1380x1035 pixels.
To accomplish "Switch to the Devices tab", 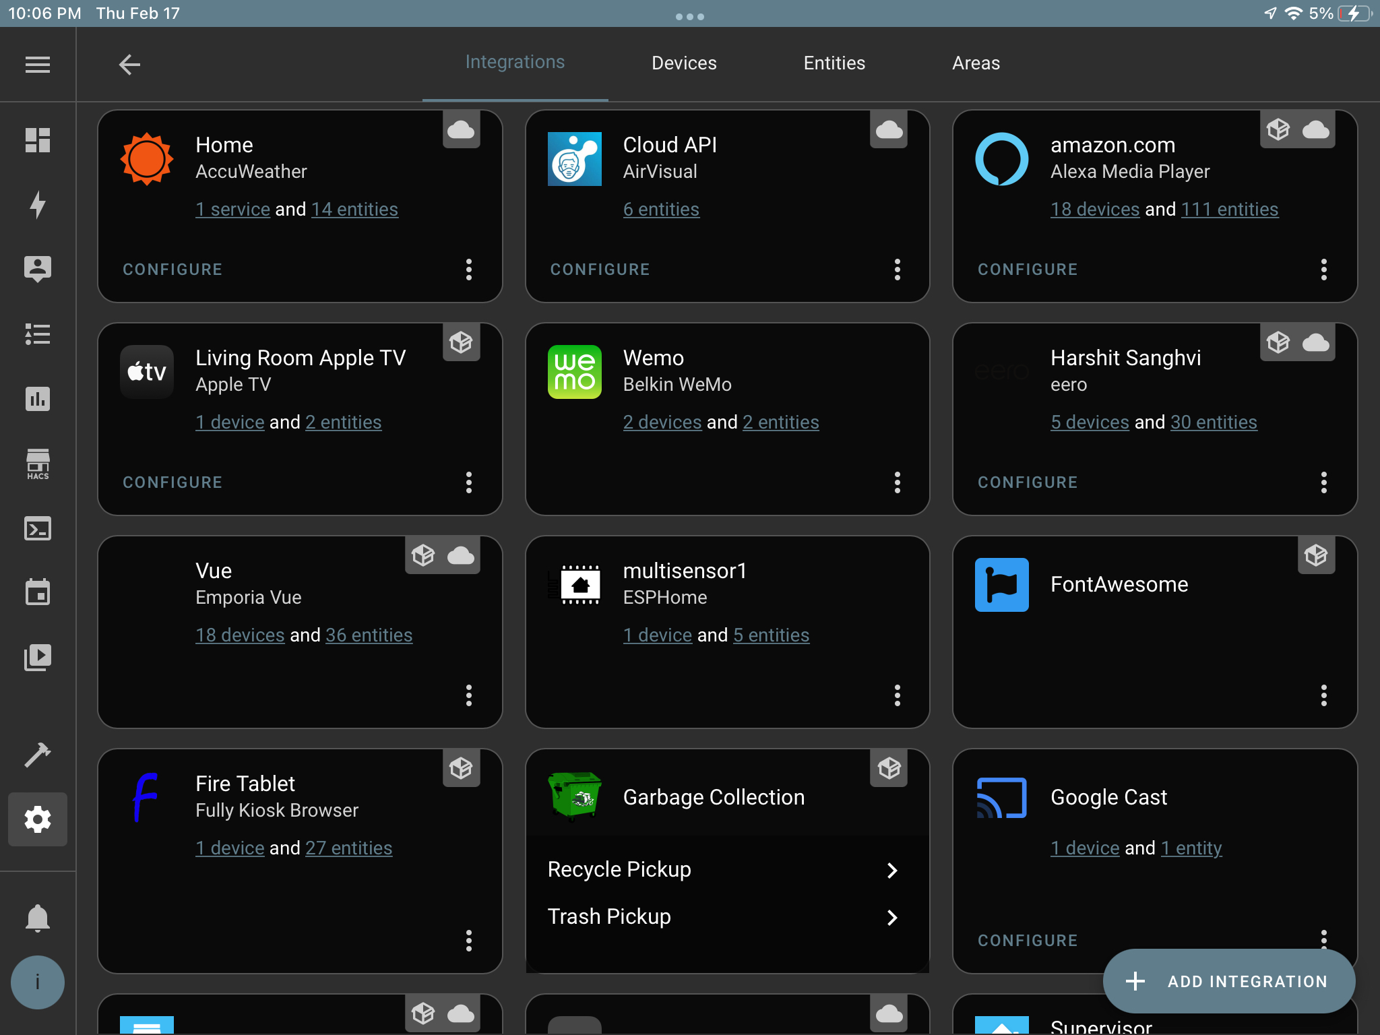I will pyautogui.click(x=683, y=63).
